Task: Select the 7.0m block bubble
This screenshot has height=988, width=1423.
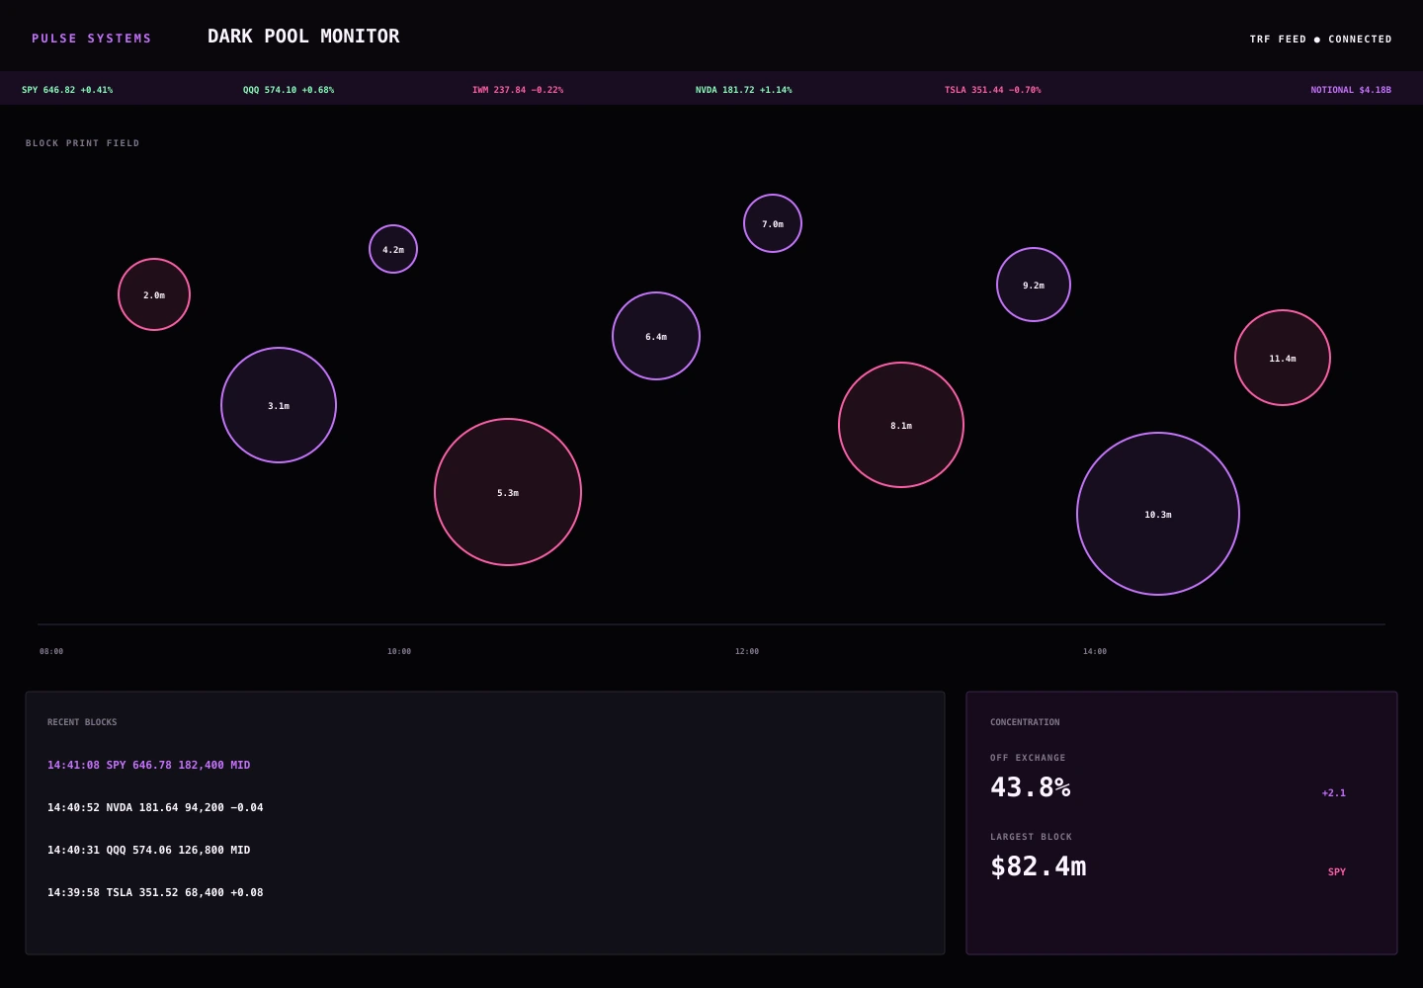Action: point(773,223)
